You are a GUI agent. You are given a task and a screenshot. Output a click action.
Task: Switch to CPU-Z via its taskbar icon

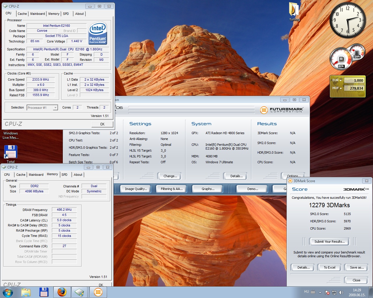80,292
